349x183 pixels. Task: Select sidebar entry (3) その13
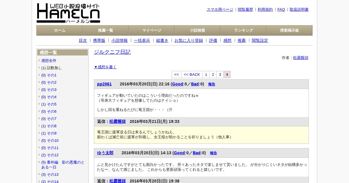pos(50,175)
